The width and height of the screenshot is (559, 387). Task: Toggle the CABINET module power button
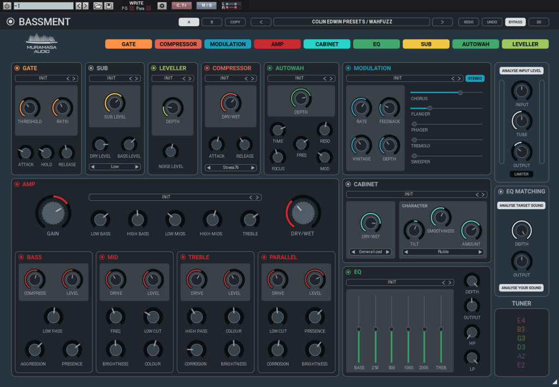pyautogui.click(x=348, y=184)
